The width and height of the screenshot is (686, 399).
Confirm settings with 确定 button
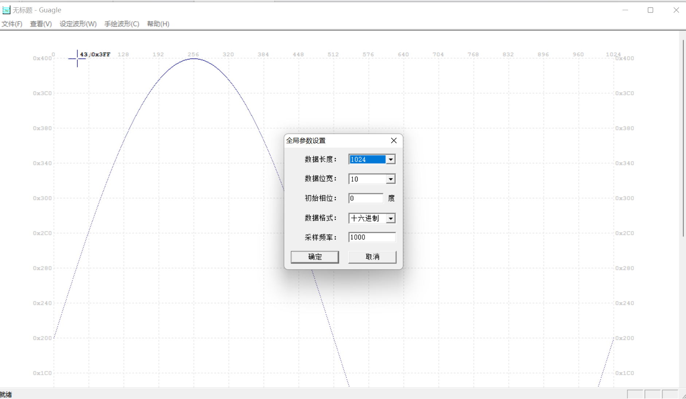315,257
